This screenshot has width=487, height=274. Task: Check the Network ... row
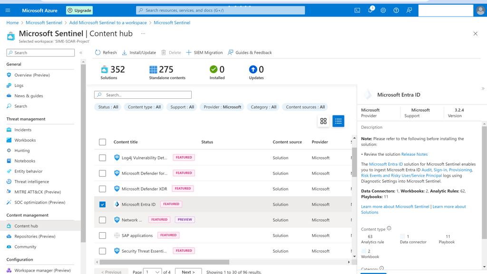[103, 220]
